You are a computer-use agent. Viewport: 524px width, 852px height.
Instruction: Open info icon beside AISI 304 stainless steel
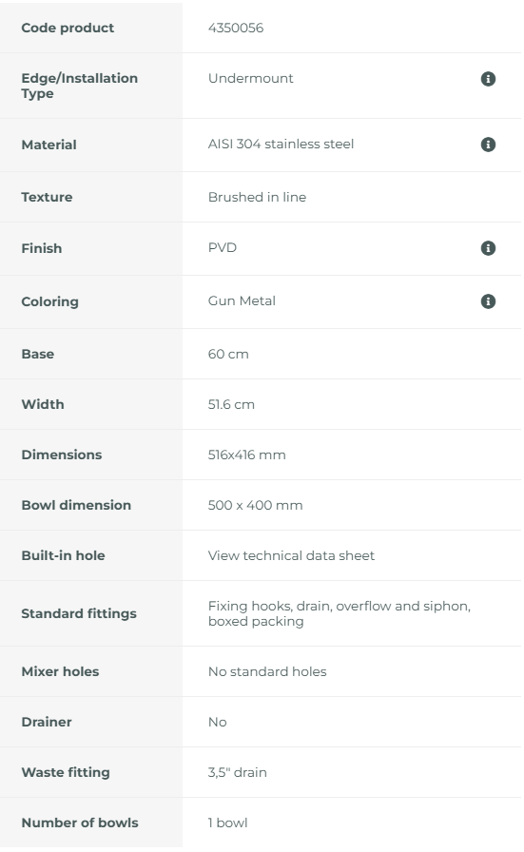(488, 145)
